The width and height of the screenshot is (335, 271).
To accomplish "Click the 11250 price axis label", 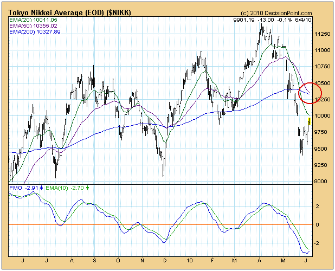I will pos(322,34).
